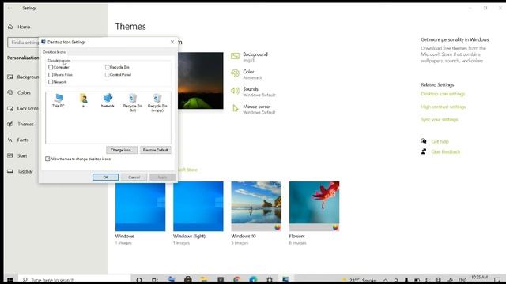
Task: Select the Network icon in preview list
Action: (108, 100)
